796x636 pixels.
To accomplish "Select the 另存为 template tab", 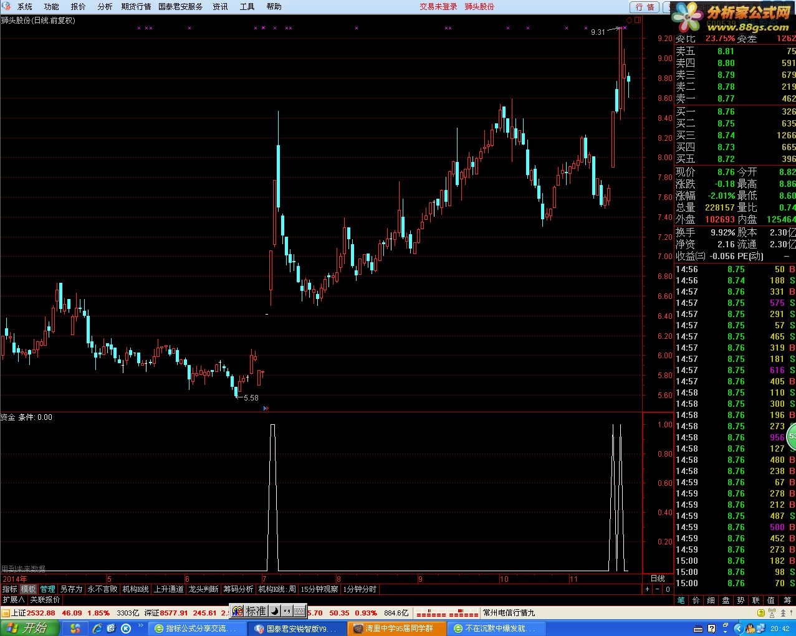I will [x=71, y=589].
